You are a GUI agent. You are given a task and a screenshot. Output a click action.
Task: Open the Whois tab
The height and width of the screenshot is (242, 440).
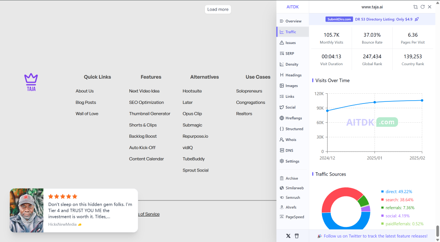(x=293, y=139)
